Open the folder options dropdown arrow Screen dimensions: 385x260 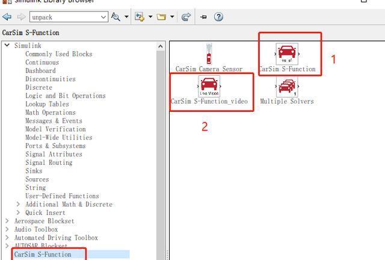(172, 17)
